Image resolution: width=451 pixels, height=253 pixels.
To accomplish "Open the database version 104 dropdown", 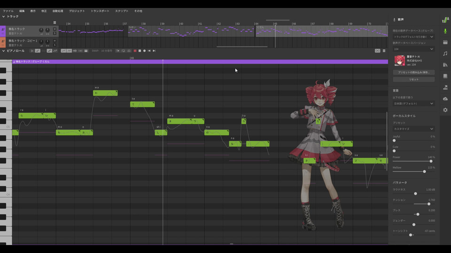I will click(x=413, y=49).
